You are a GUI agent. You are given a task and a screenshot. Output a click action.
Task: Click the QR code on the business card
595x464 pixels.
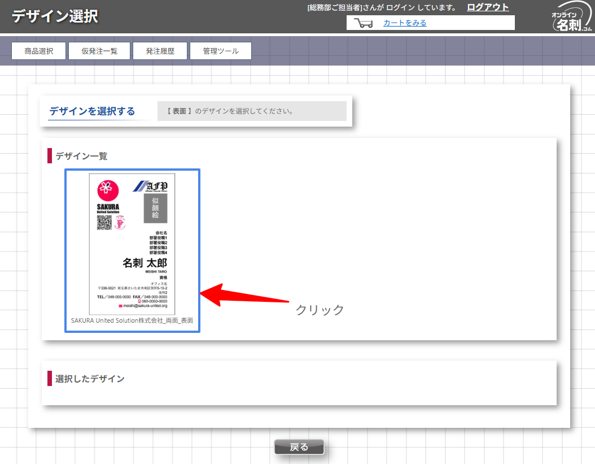point(104,223)
